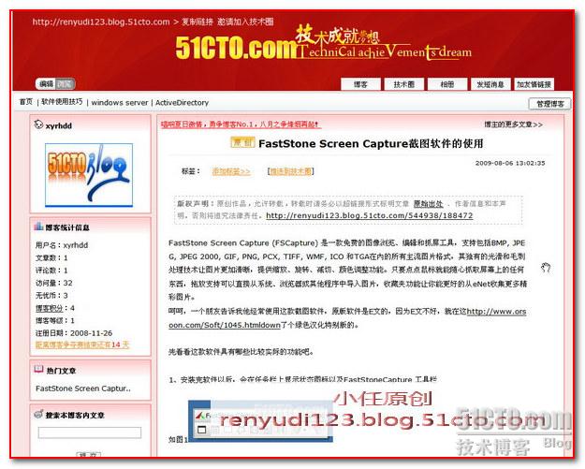This screenshot has height=469, width=585.
Task: Open ActiveDirectory category
Action: [182, 103]
